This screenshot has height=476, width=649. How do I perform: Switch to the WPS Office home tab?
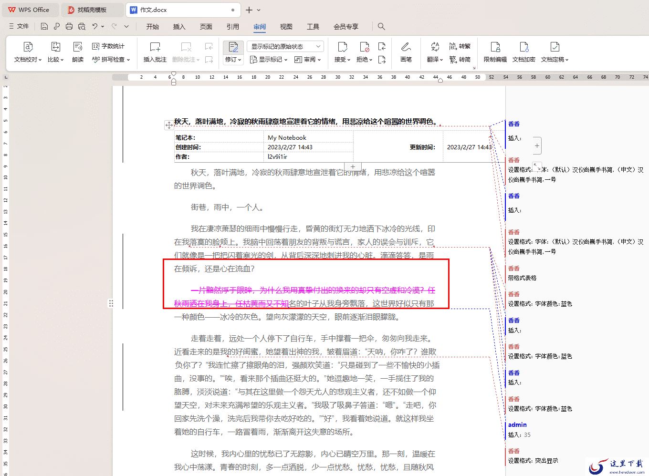tap(30, 10)
